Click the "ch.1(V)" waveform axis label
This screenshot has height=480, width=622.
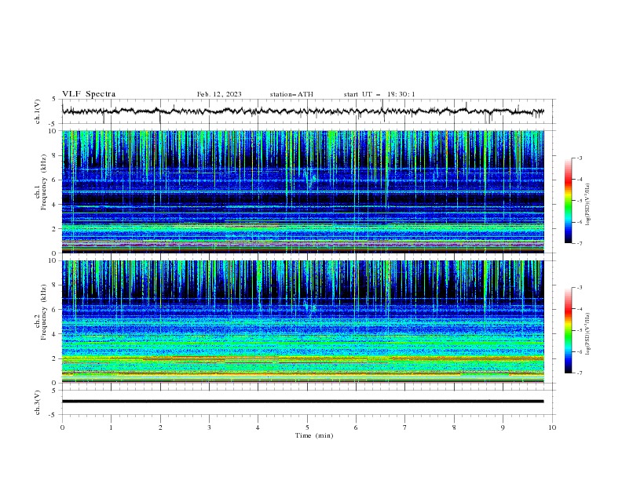38,111
